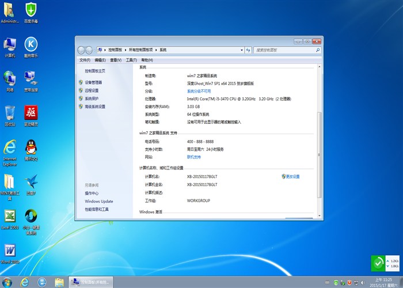Open the 联机支持 website link
403x288 pixels.
[193, 157]
